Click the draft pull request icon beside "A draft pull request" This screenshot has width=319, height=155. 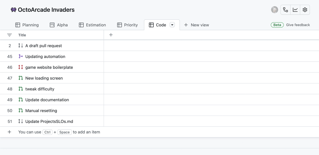click(21, 45)
